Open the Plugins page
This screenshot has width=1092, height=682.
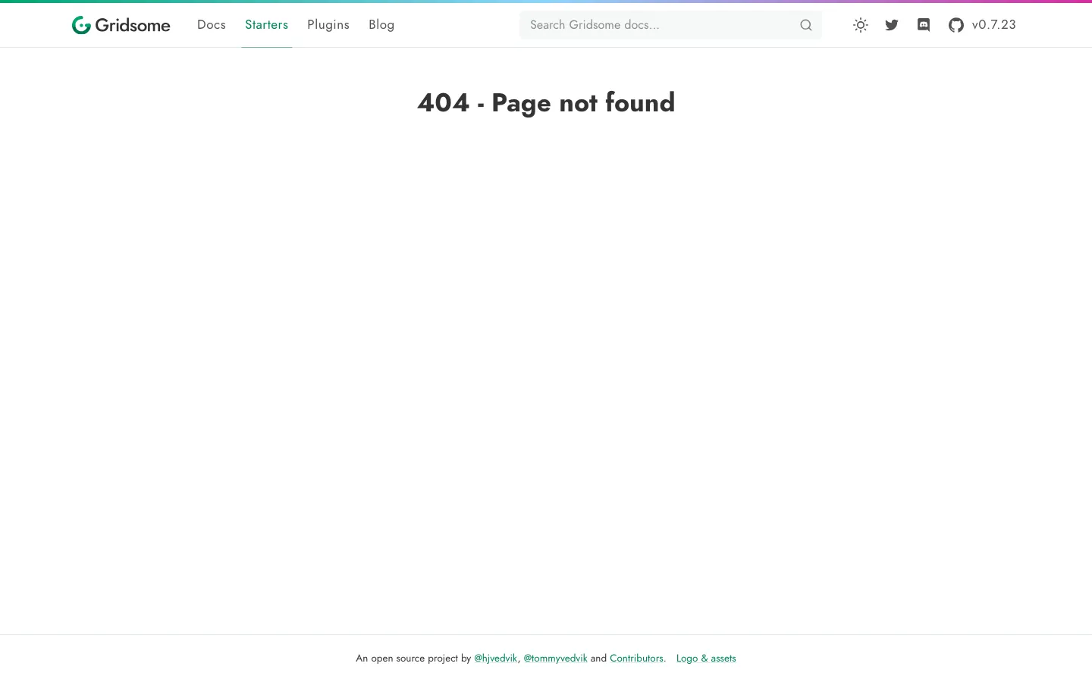pyautogui.click(x=328, y=25)
